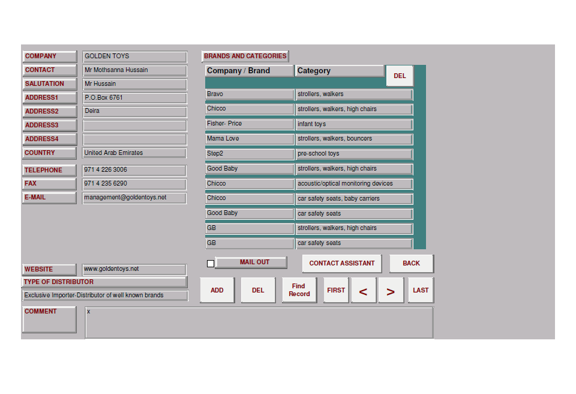Click the COMPANY field showing GOLDEN TOYS

(135, 56)
